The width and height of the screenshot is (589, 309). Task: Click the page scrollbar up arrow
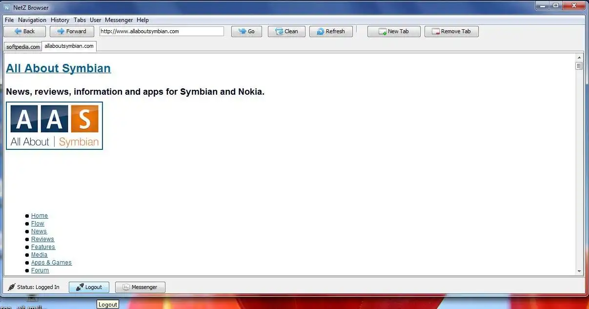click(x=579, y=57)
